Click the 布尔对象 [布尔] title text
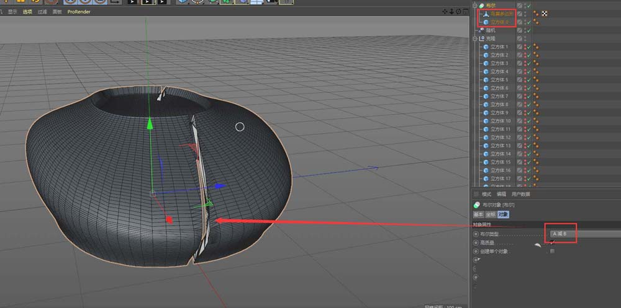The width and height of the screenshot is (621, 308). click(x=498, y=205)
